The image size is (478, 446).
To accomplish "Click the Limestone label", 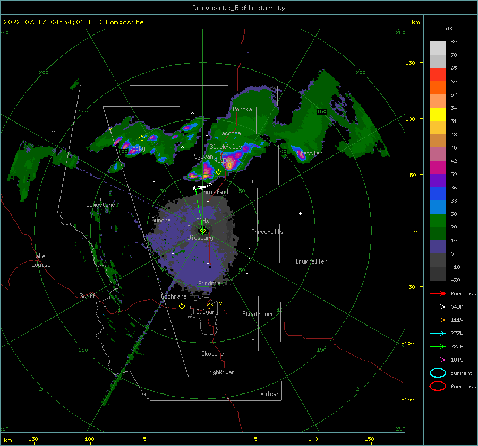I will click(100, 205).
